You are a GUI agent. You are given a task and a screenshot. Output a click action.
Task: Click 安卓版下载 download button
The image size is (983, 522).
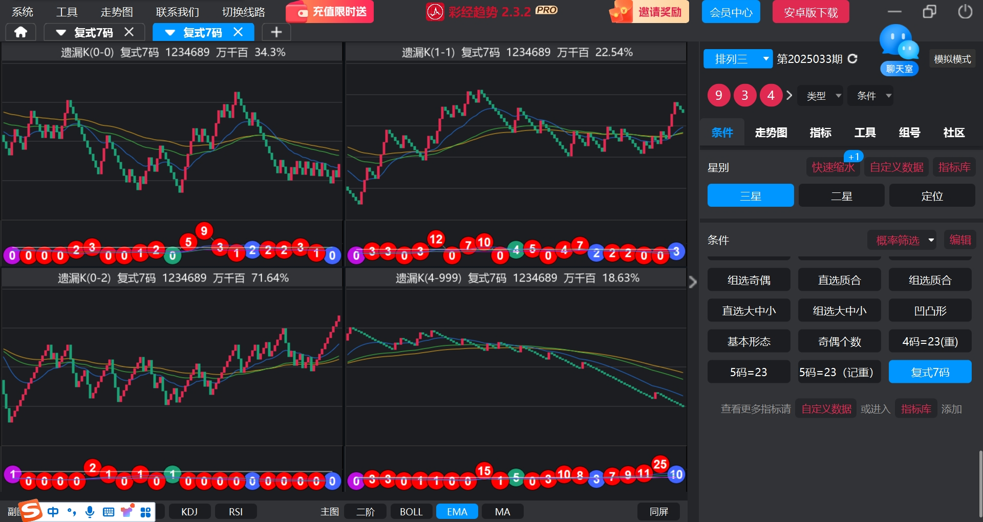click(x=810, y=12)
